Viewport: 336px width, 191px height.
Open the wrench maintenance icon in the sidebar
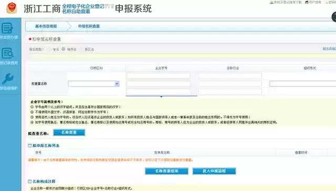(x=8, y=78)
